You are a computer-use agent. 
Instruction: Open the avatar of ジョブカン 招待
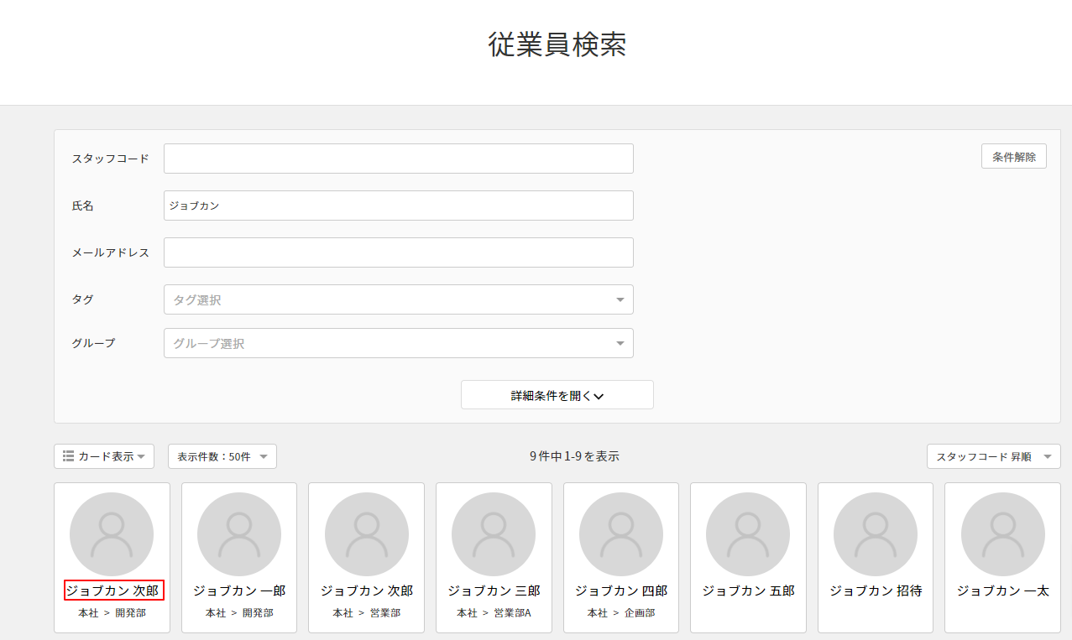[876, 534]
